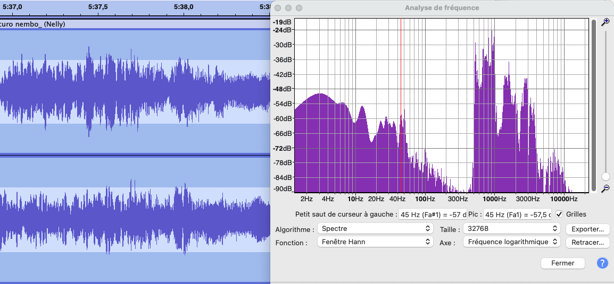This screenshot has height=284, width=614.
Task: Toggle the Grilles checkbox
Action: [x=559, y=214]
